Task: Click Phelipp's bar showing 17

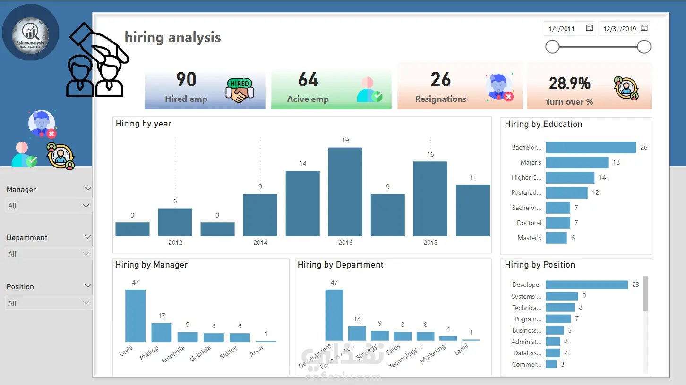Action: (x=162, y=333)
